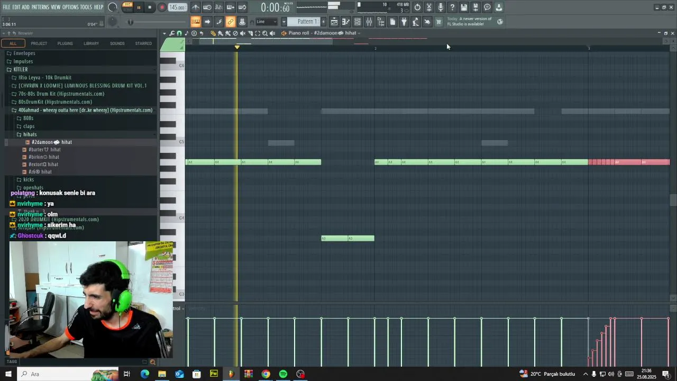
Task: Open the EDIT menu
Action: [x=16, y=7]
